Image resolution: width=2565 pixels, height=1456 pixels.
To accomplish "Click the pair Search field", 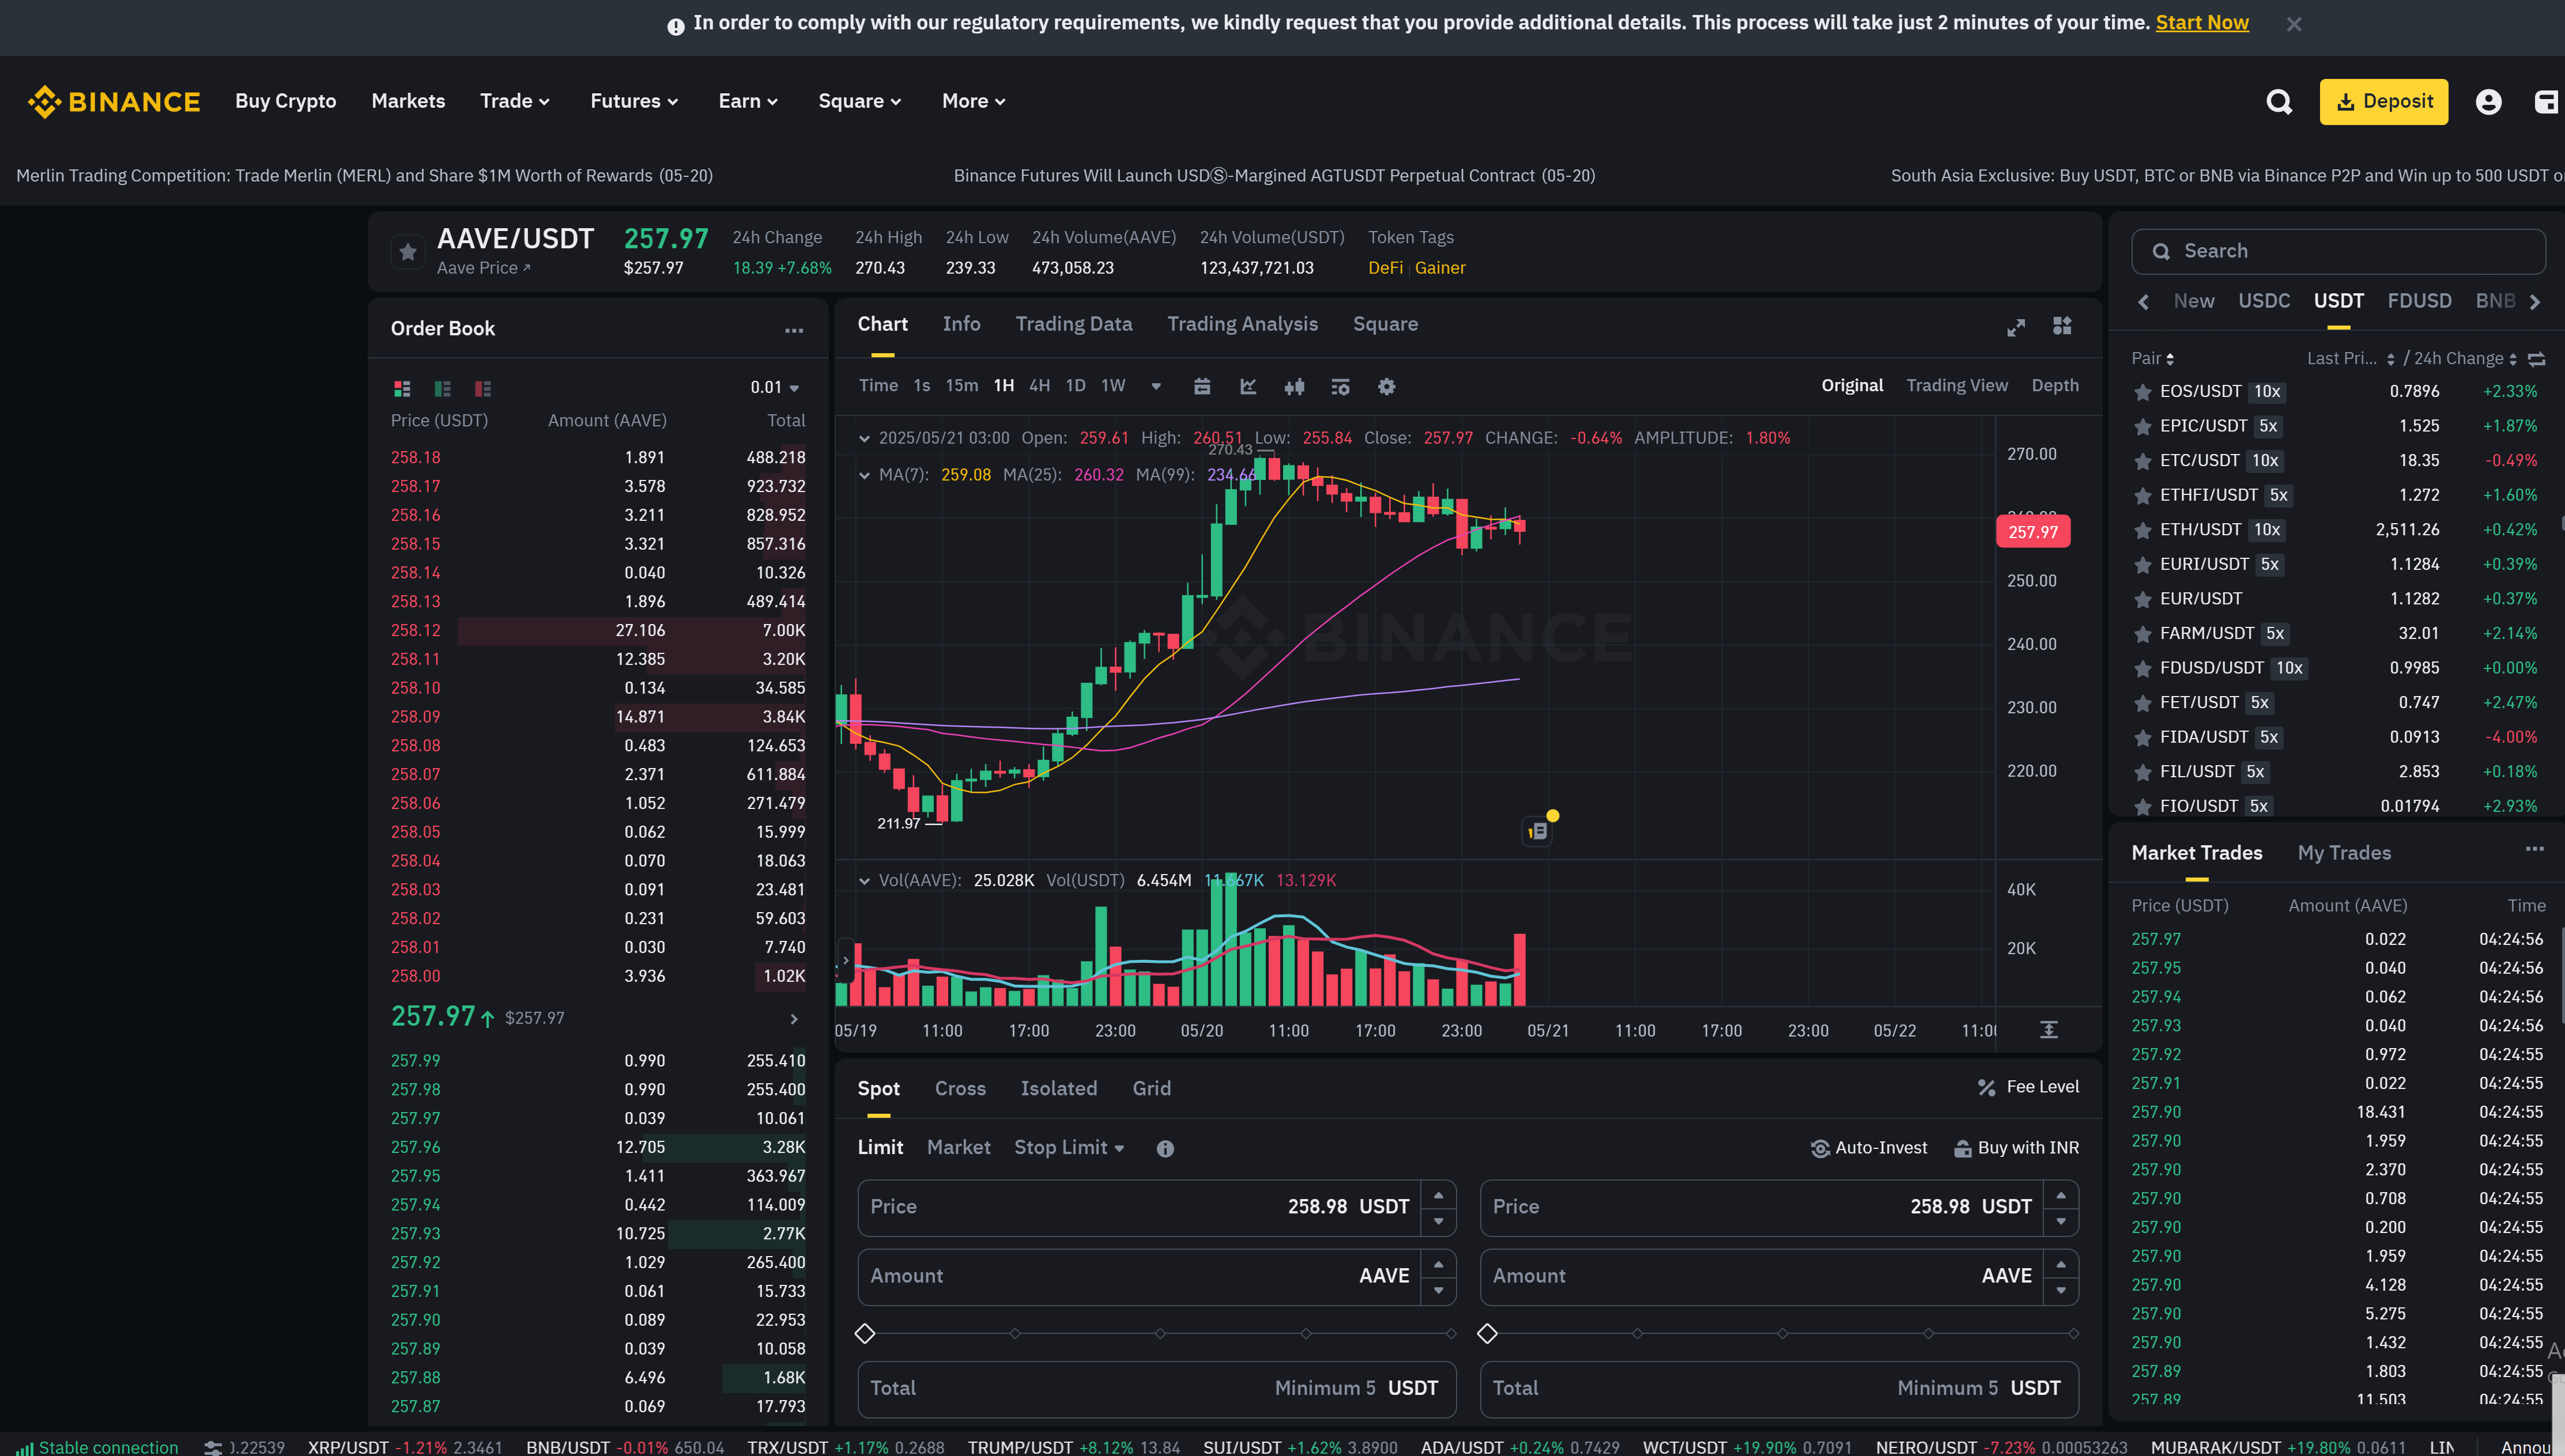I will tap(2339, 252).
